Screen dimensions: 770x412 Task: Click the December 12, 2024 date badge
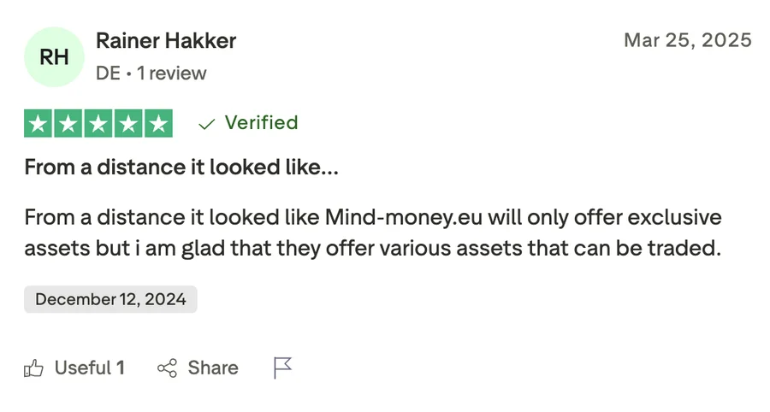tap(110, 299)
